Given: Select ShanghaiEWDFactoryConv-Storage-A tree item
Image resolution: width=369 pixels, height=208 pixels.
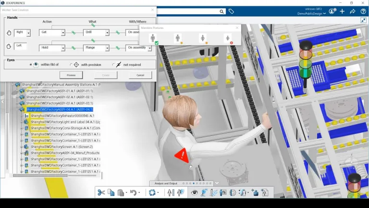Looking at the screenshot, I should 65,128.
